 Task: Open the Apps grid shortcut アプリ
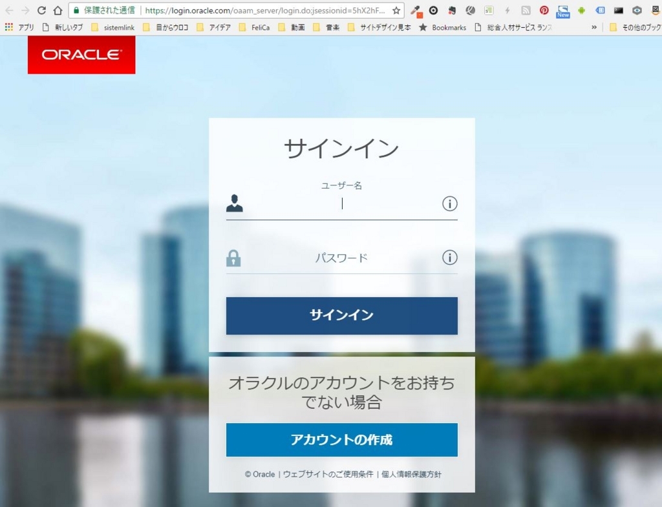(x=19, y=27)
